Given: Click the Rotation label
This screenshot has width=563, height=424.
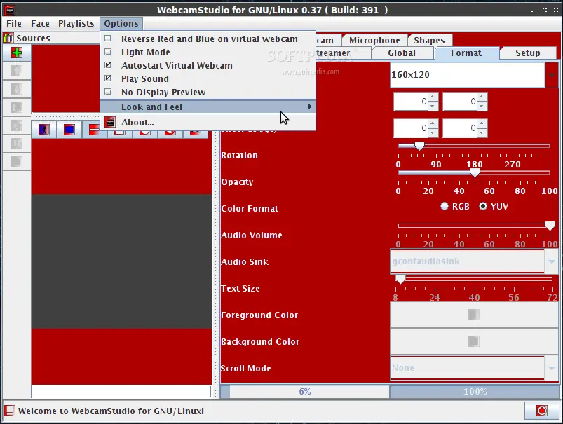Looking at the screenshot, I should (240, 156).
